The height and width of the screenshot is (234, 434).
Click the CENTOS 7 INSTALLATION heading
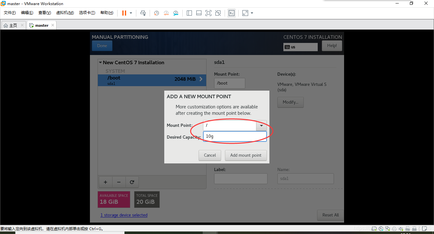click(x=313, y=37)
